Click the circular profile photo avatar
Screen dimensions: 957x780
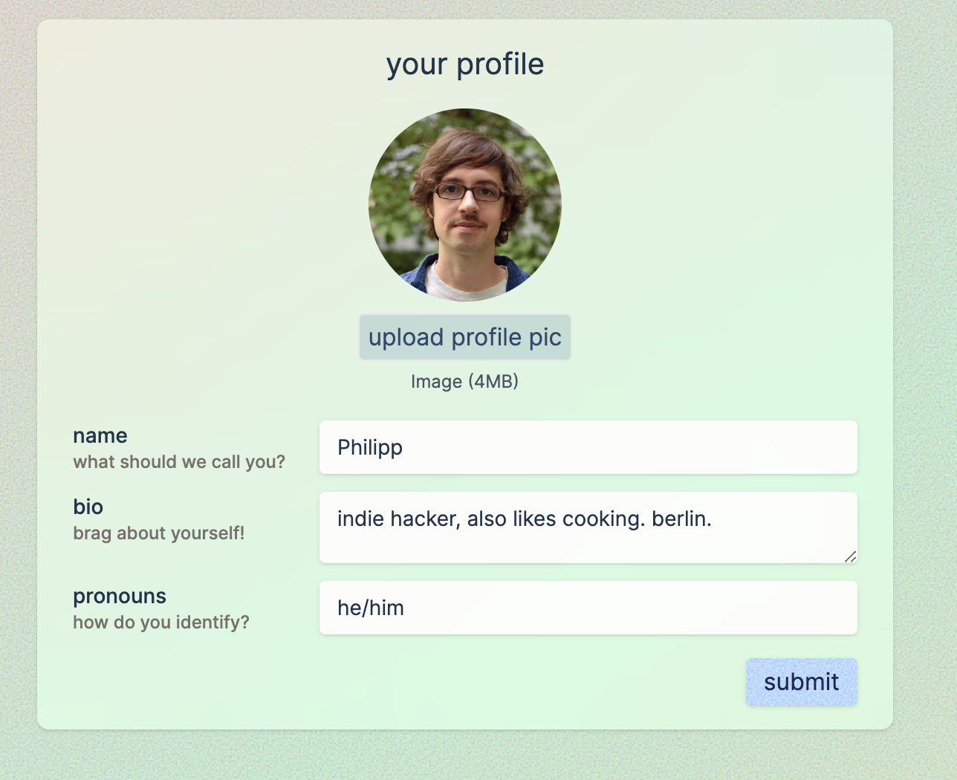point(465,205)
